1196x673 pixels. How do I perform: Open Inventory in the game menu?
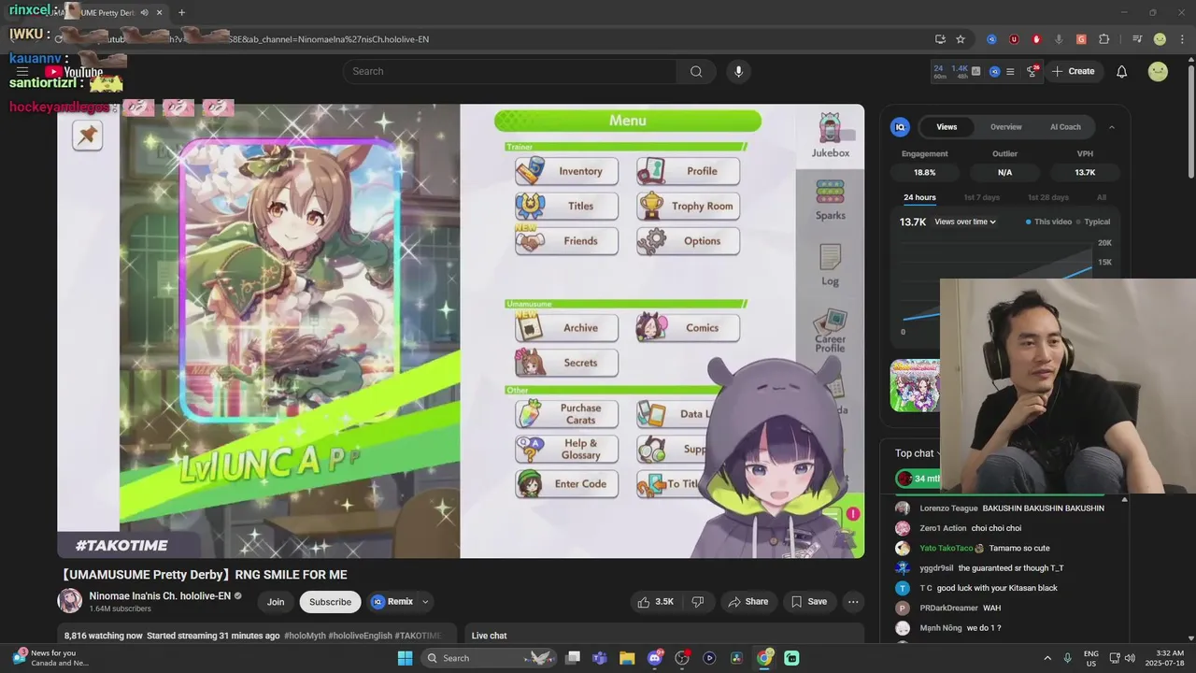point(566,171)
